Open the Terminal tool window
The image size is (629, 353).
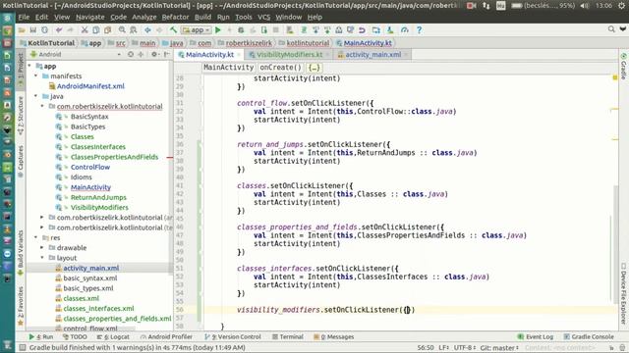pos(288,336)
